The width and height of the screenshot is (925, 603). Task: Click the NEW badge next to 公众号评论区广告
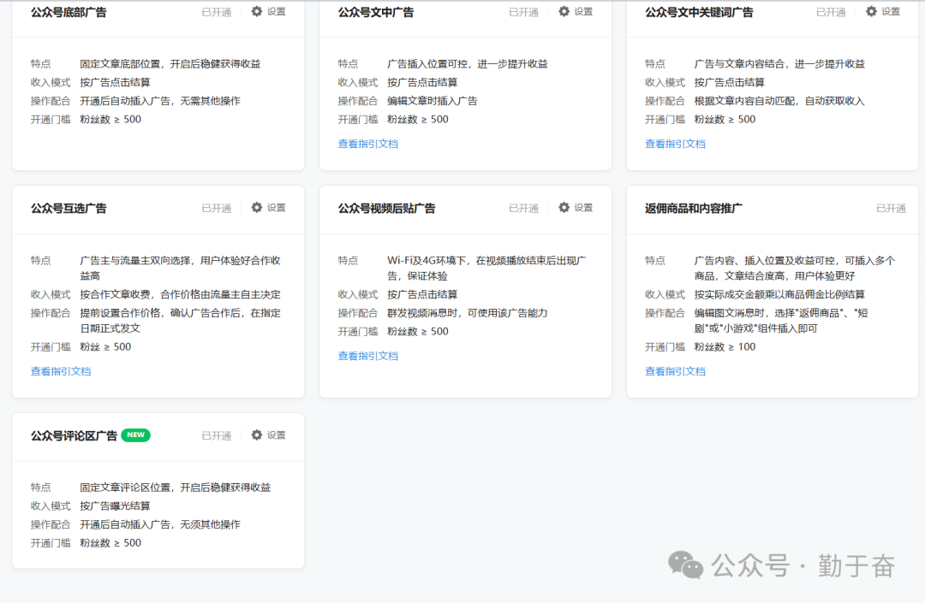tap(134, 435)
